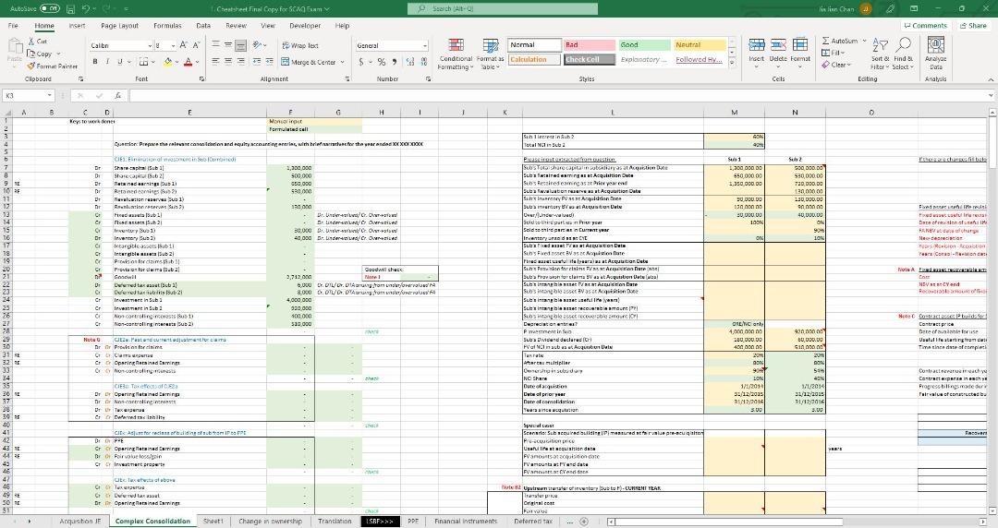Viewport: 998px width, 528px height.
Task: Apply the Good cell style swatch
Action: (639, 44)
